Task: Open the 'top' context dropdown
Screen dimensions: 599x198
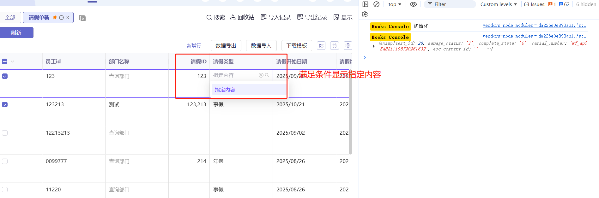Action: click(x=395, y=4)
